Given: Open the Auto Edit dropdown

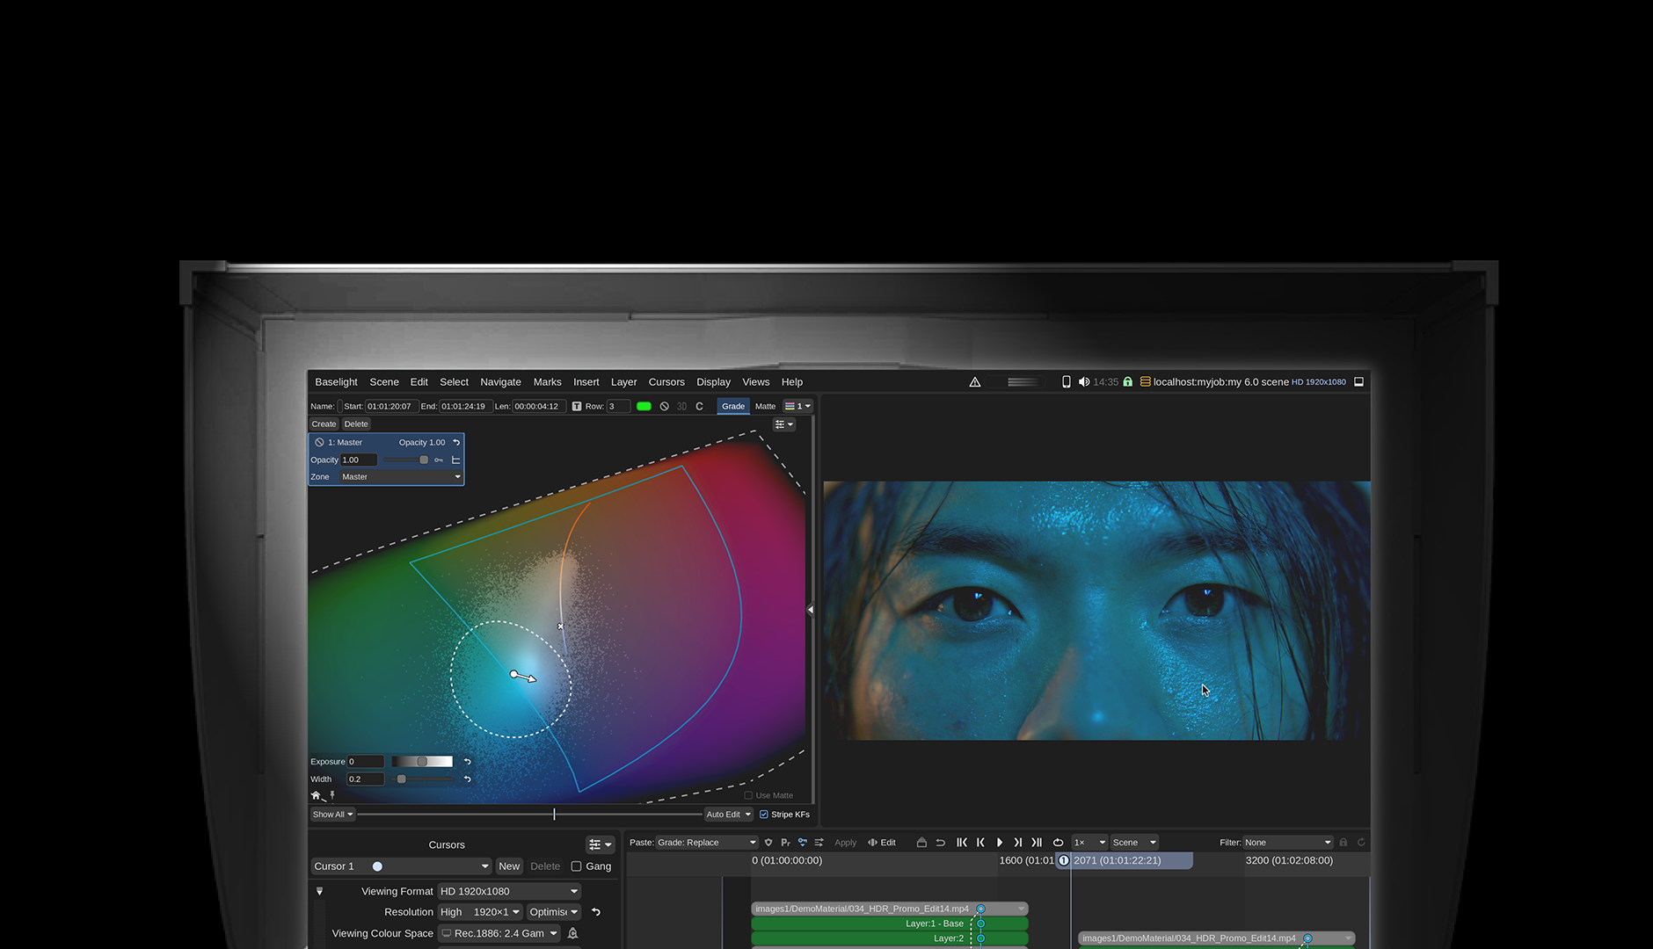Looking at the screenshot, I should 729,815.
